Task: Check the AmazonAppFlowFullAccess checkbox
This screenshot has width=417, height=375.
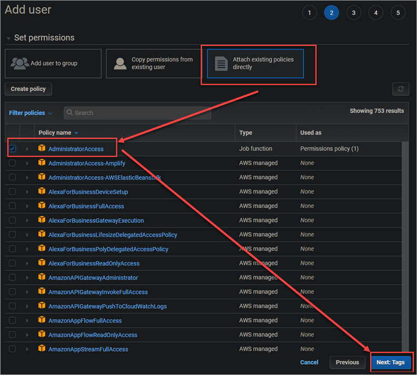Action: pyautogui.click(x=12, y=320)
